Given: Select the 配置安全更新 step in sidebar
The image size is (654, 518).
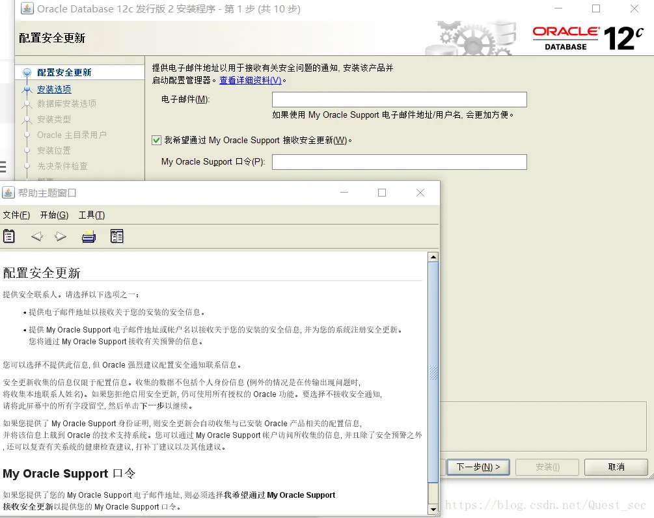Looking at the screenshot, I should [x=64, y=73].
